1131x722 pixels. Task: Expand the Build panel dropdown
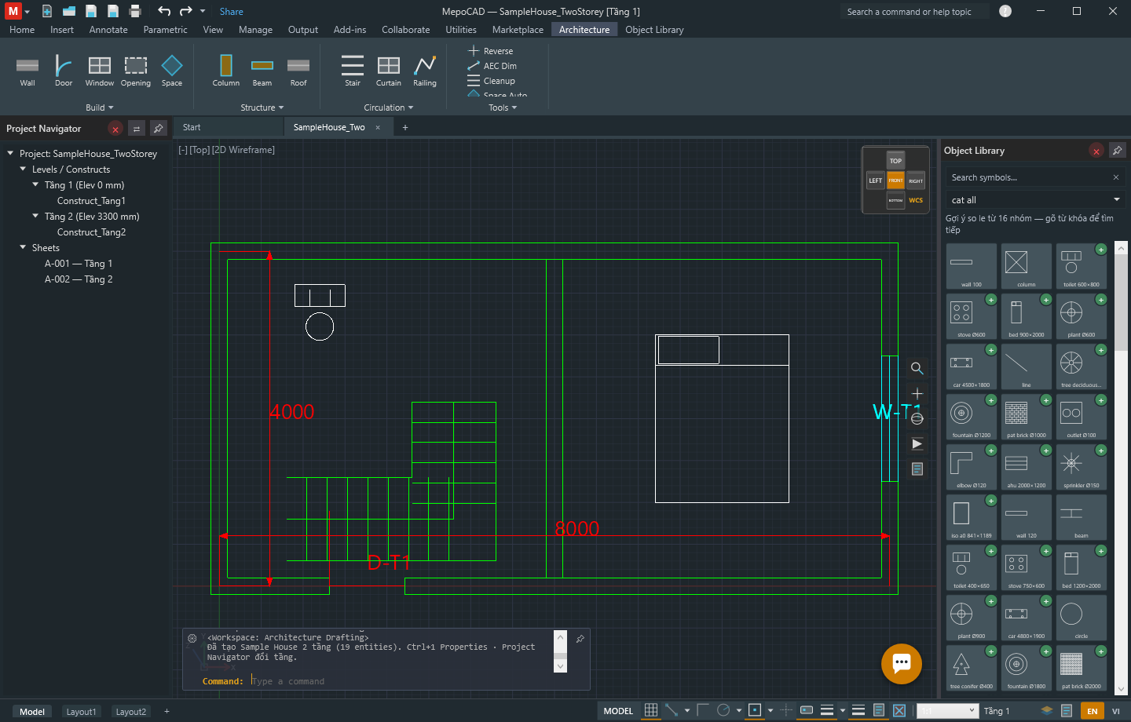[x=100, y=108]
